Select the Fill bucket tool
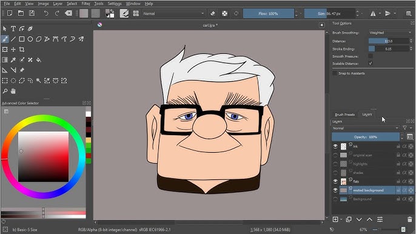The width and height of the screenshot is (416, 234). (x=38, y=60)
